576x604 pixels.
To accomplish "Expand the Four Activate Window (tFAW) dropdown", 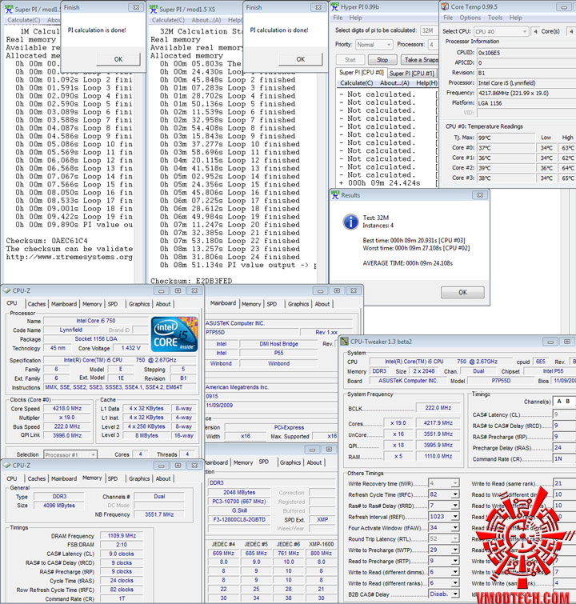I will 455,527.
